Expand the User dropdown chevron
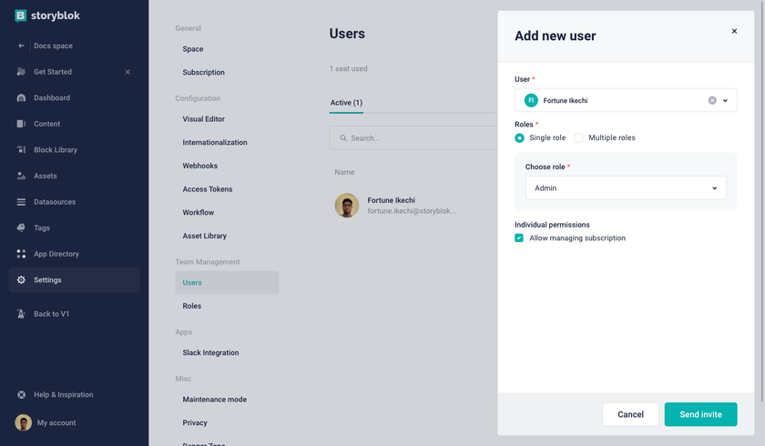The height and width of the screenshot is (446, 765). (725, 100)
